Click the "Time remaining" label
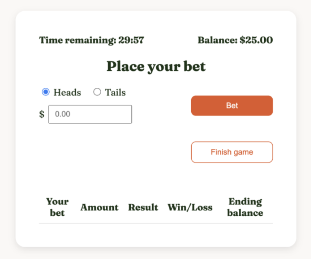The width and height of the screenshot is (311, 259). pyautogui.click(x=78, y=40)
